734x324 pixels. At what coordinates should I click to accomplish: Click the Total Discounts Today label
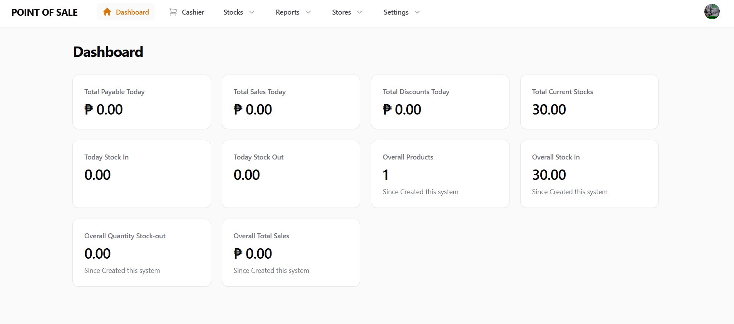[416, 92]
